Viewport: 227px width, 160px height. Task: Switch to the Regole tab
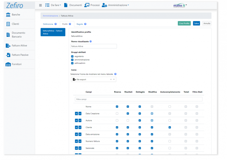coord(80,24)
